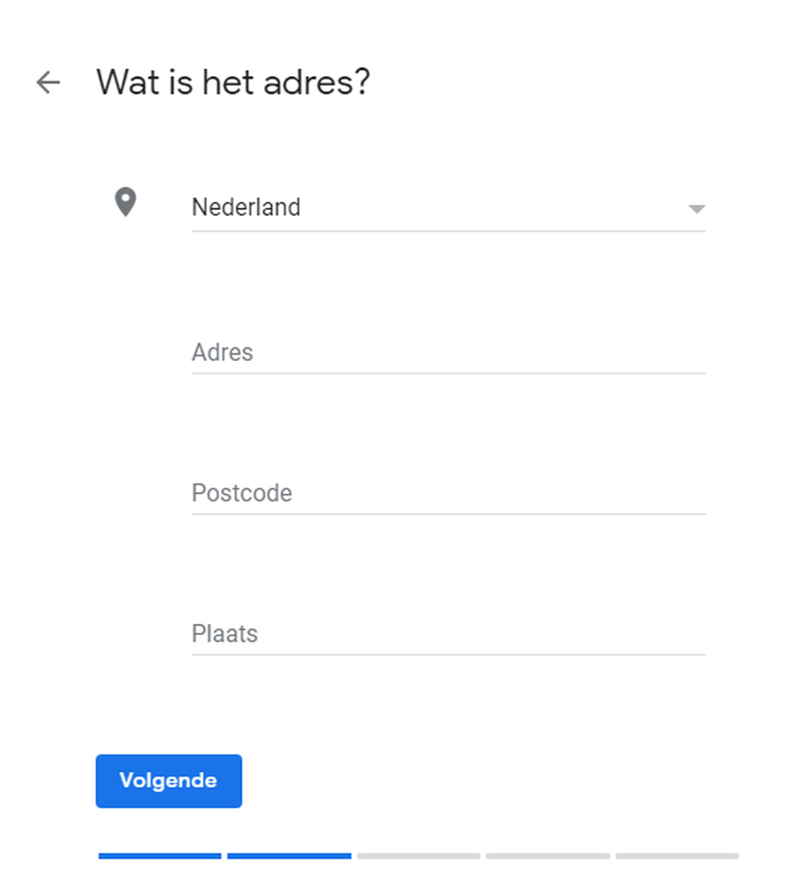Click the 'Nederland' text label
This screenshot has width=812, height=895.
(246, 207)
